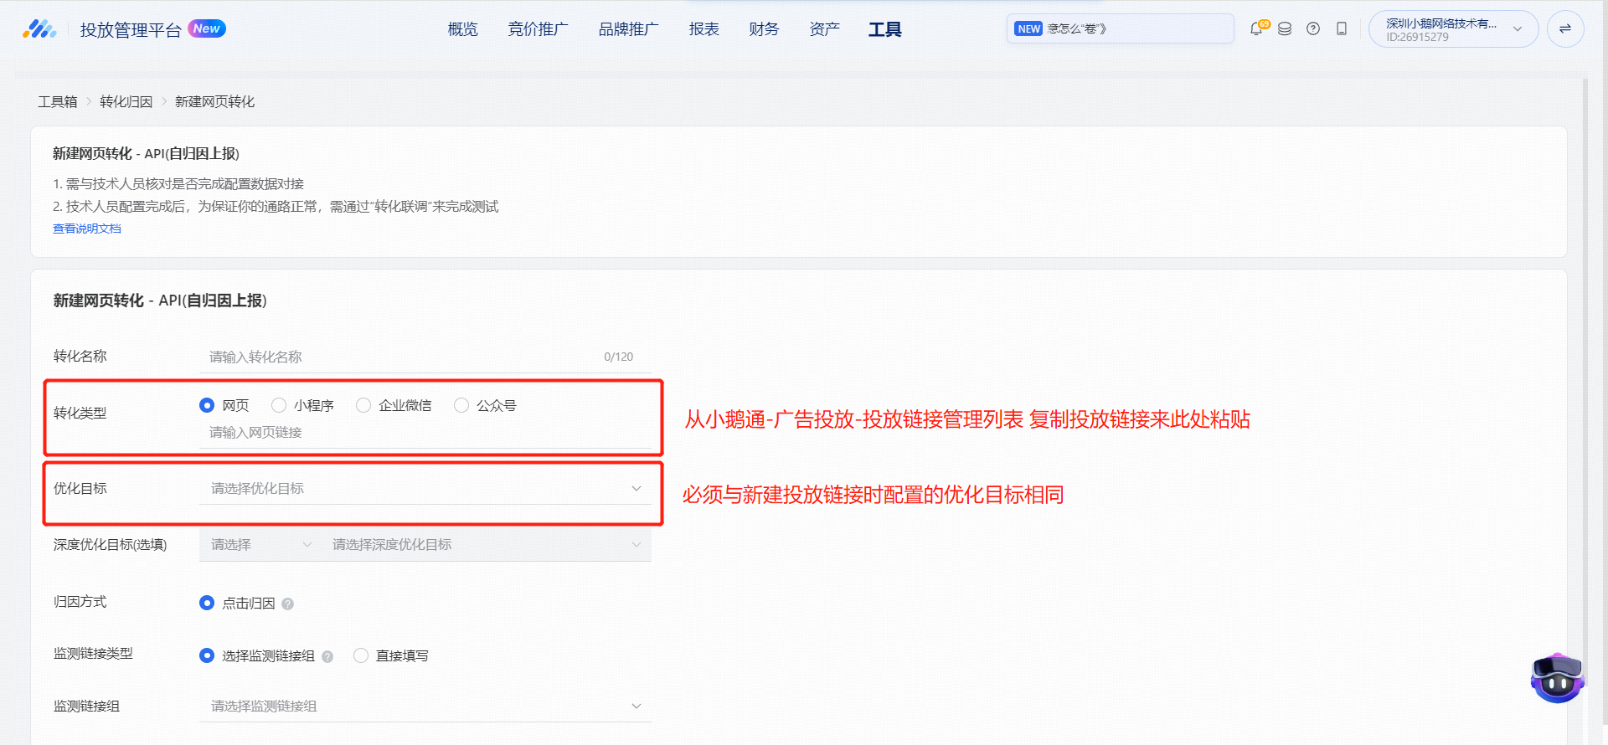Go to the 概览 menu
This screenshot has height=745, width=1608.
tap(463, 29)
